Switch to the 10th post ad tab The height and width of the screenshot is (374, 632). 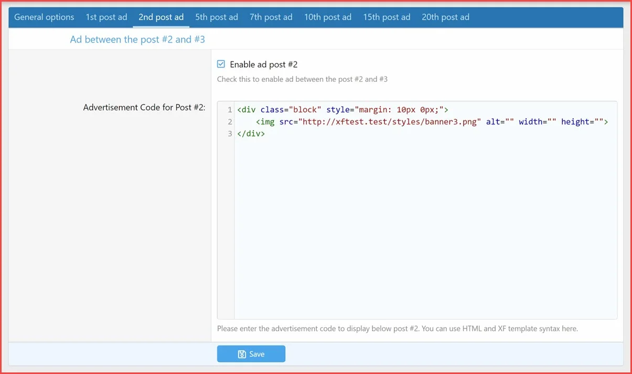[328, 17]
